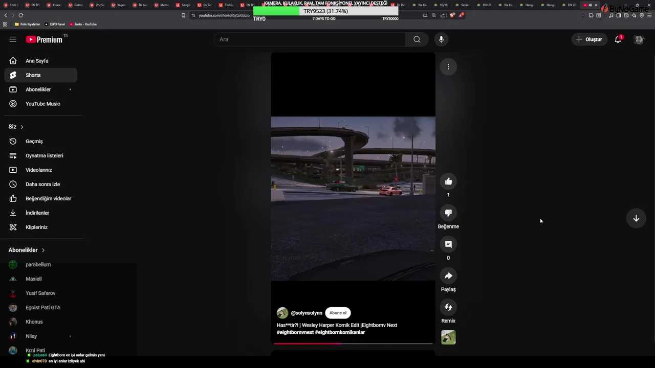This screenshot has height=368, width=655.
Task: Click the solynsolynn channel avatar
Action: point(282,313)
